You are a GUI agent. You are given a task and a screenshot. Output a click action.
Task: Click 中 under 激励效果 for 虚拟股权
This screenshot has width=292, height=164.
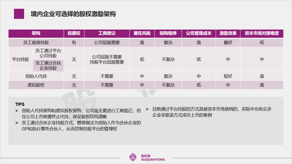click(228, 85)
